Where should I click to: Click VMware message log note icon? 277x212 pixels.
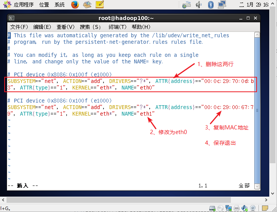(x=265, y=208)
